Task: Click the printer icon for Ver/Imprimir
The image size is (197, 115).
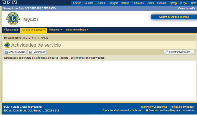Action: 30,52
